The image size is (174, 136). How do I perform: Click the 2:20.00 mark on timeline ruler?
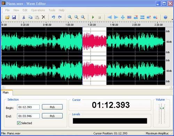click(158, 25)
